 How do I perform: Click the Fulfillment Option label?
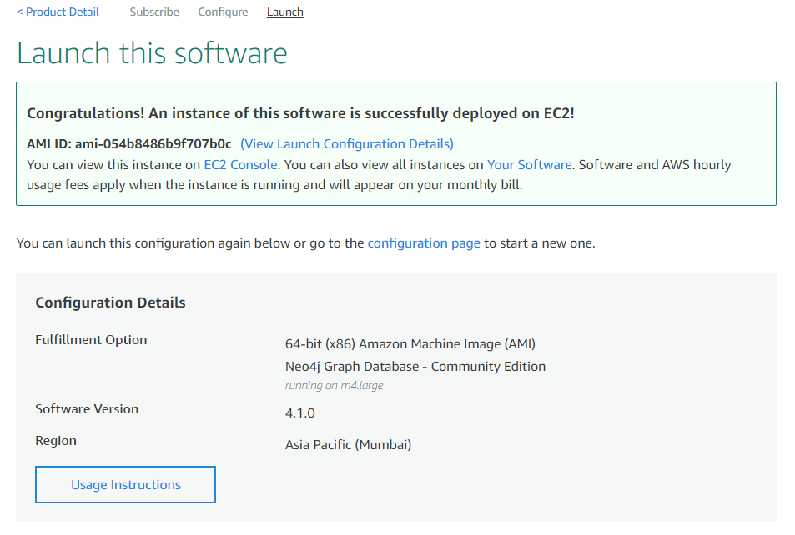point(91,340)
